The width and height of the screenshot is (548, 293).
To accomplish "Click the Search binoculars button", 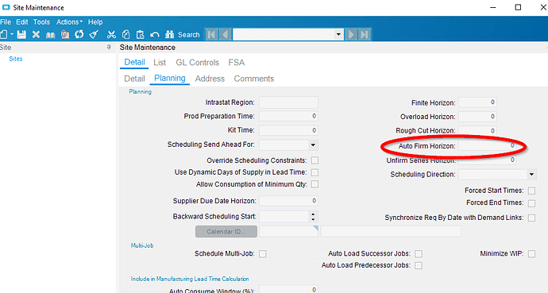I will (x=182, y=35).
